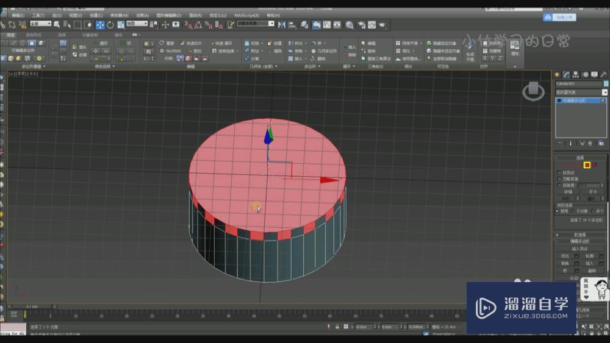This screenshot has width=610, height=343.
Task: Toggle the 按角度 checkbox
Action: coord(559,185)
